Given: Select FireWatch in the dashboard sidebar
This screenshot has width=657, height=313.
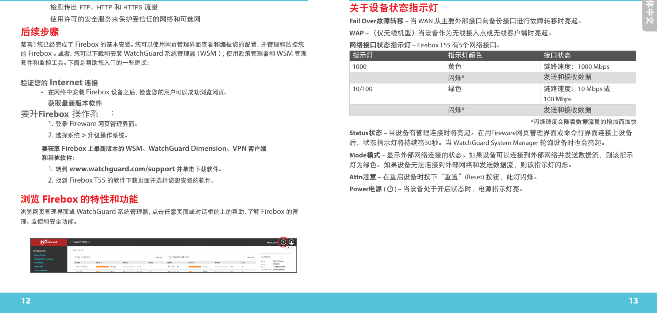Looking at the screenshot, I should click(x=39, y=263).
